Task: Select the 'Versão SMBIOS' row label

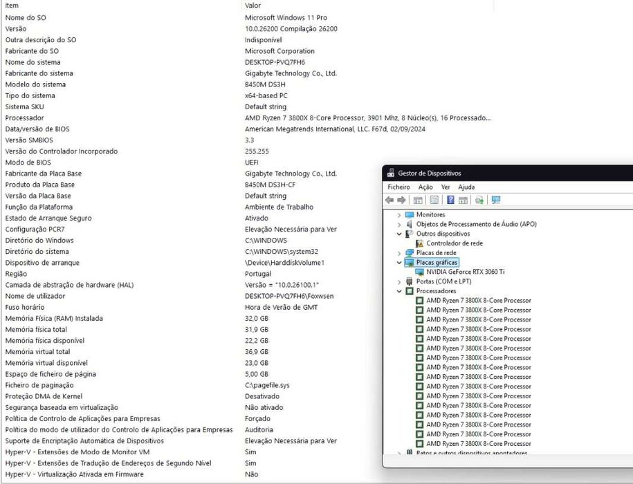Action: point(29,140)
